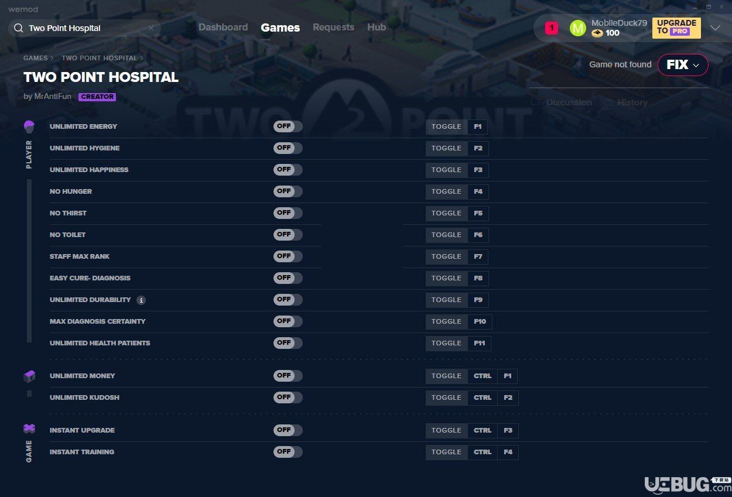Toggle Unlimited Health Patients switch

(x=288, y=343)
